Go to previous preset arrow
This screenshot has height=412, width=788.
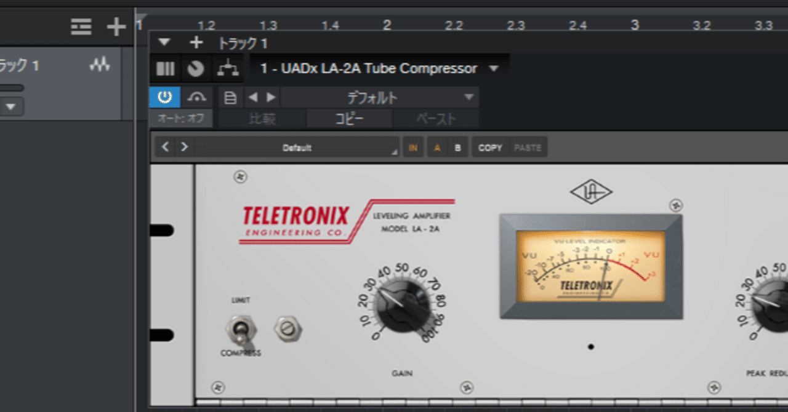point(252,98)
